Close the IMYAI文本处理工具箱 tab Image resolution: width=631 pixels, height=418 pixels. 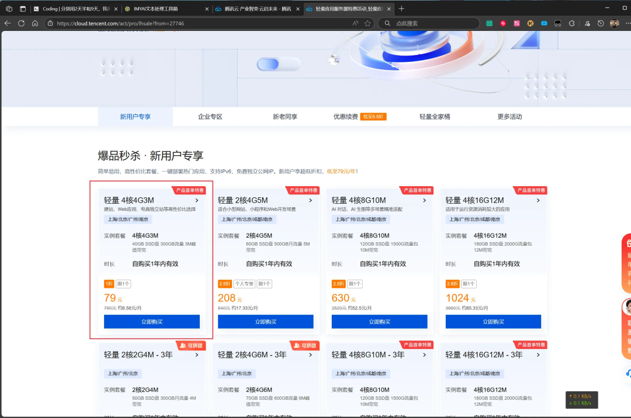pos(207,8)
